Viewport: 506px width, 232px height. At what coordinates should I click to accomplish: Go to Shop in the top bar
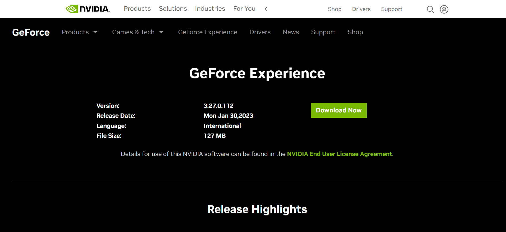[335, 9]
